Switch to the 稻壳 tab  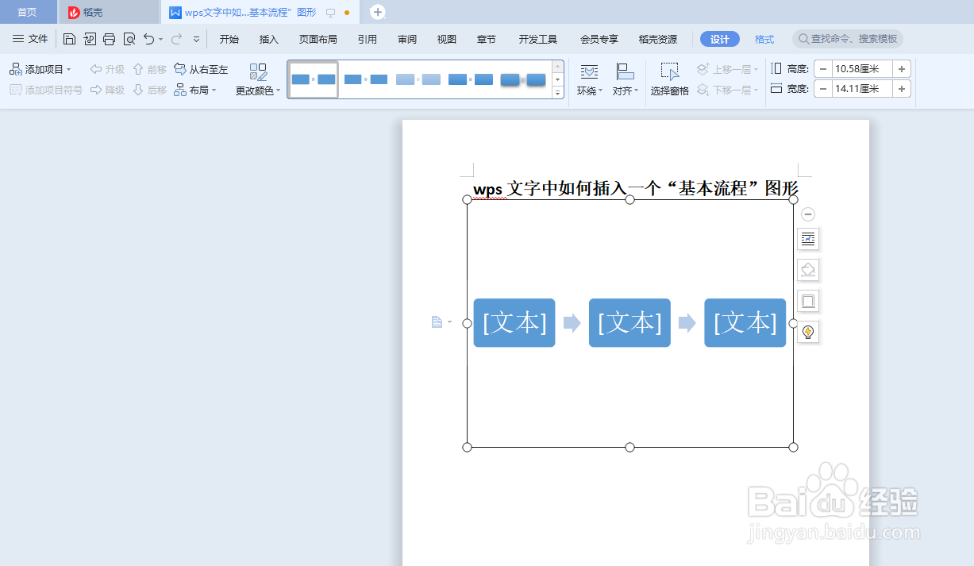pos(109,12)
